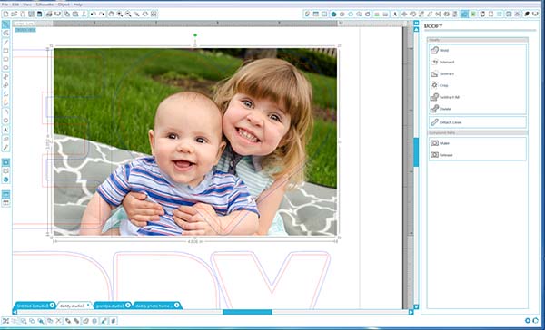Click Bring to Front in the bottom toolbar
Screen dimensions: 545x330
click(x=68, y=321)
